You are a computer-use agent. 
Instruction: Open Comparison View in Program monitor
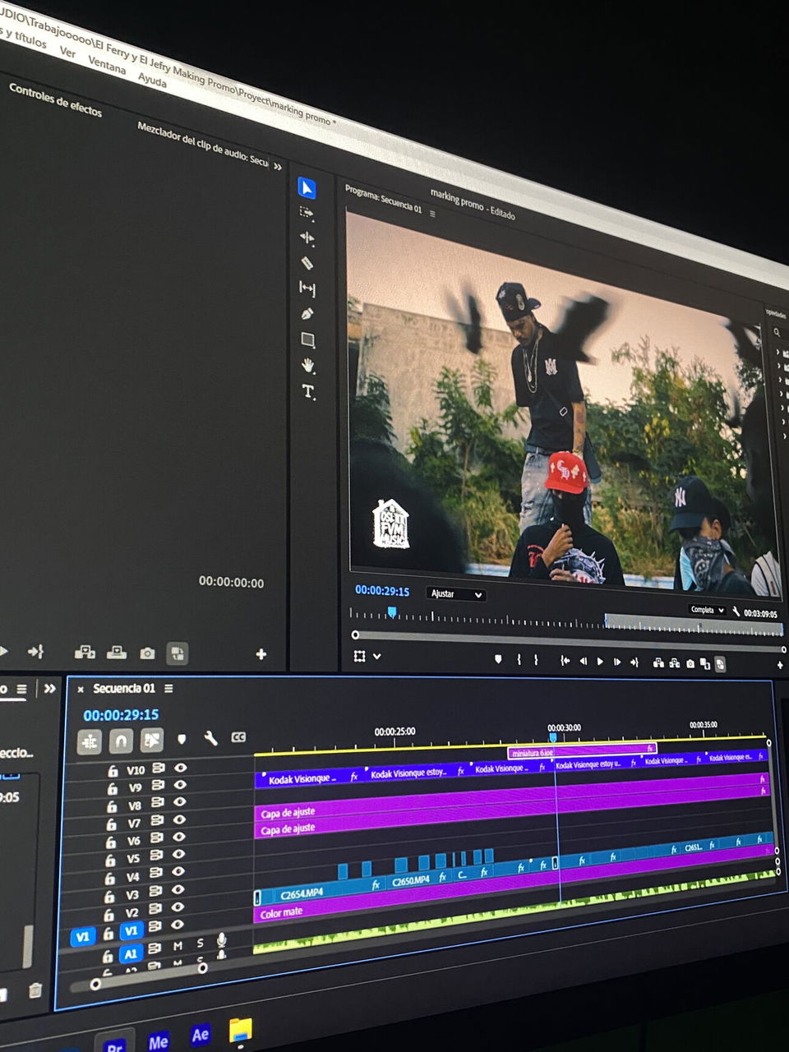[x=704, y=663]
